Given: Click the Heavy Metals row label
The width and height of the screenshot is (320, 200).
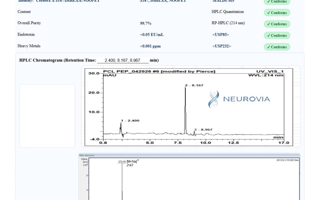Looking at the screenshot, I should (29, 46).
